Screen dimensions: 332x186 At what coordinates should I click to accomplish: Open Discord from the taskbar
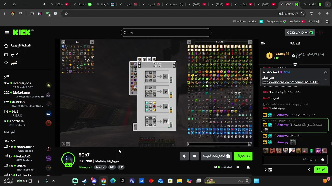point(94,181)
